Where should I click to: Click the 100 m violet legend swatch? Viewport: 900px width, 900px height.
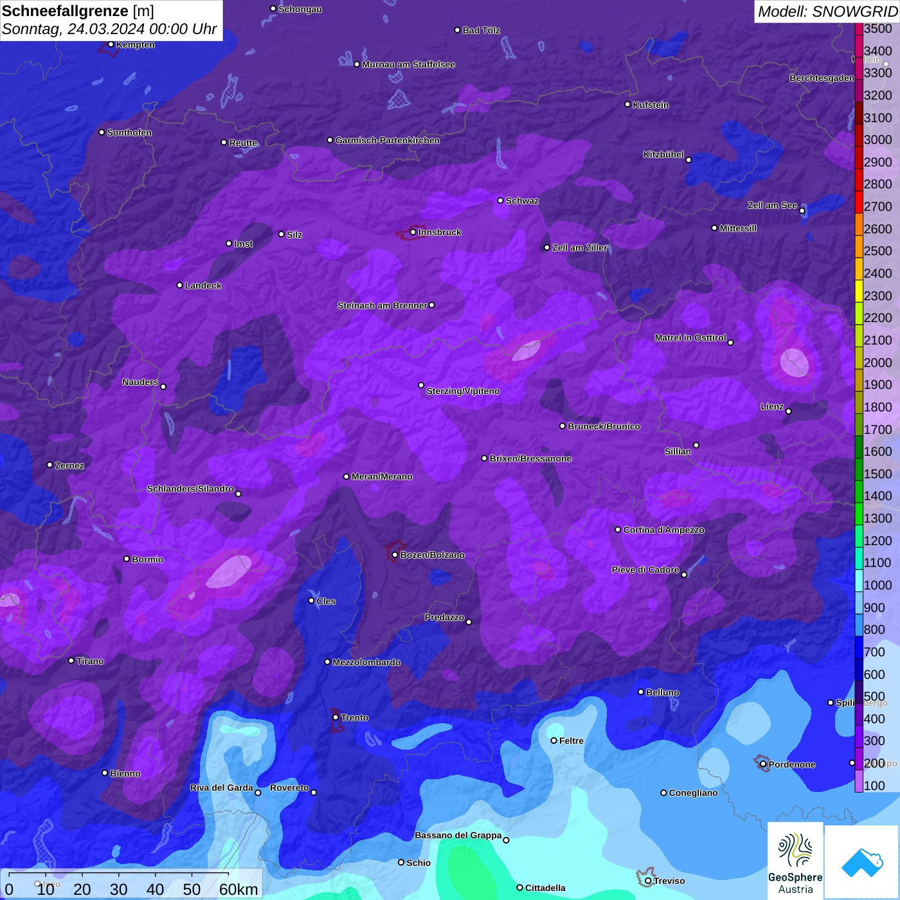[x=859, y=781]
